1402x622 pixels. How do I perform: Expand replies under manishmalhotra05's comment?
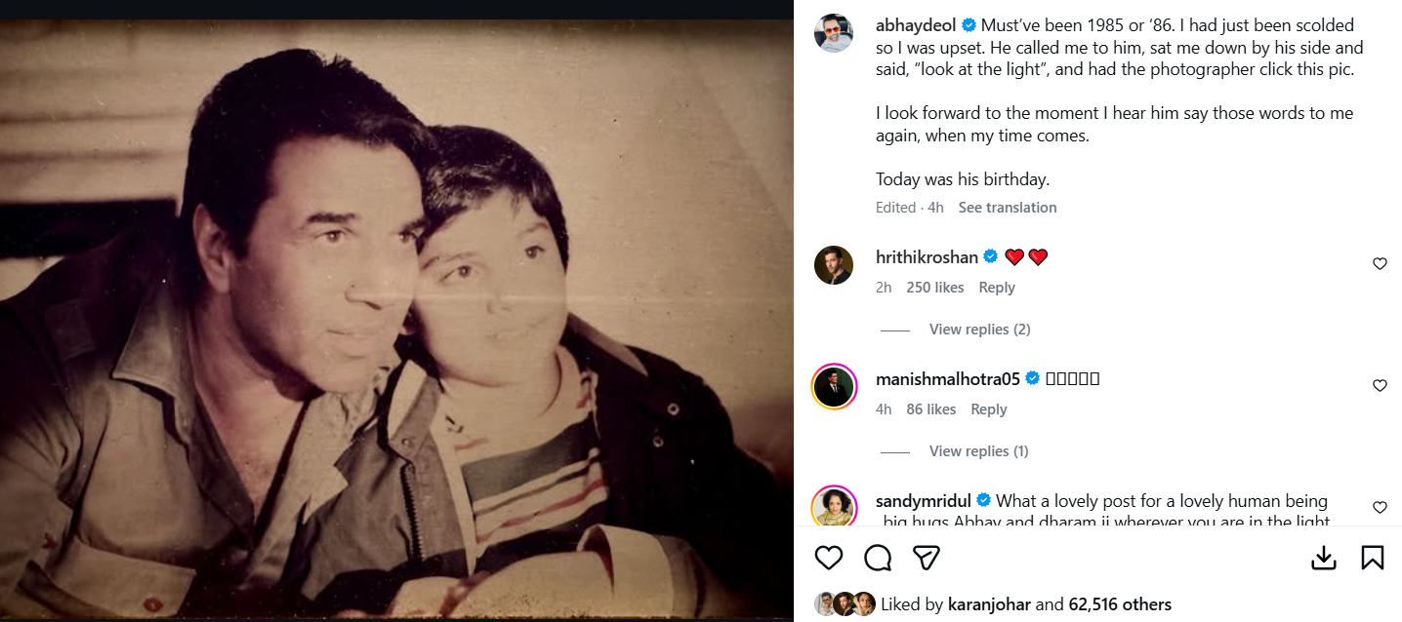click(x=978, y=451)
